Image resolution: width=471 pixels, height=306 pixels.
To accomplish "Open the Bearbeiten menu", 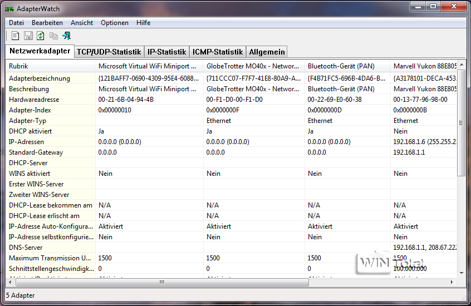I will tap(47, 23).
